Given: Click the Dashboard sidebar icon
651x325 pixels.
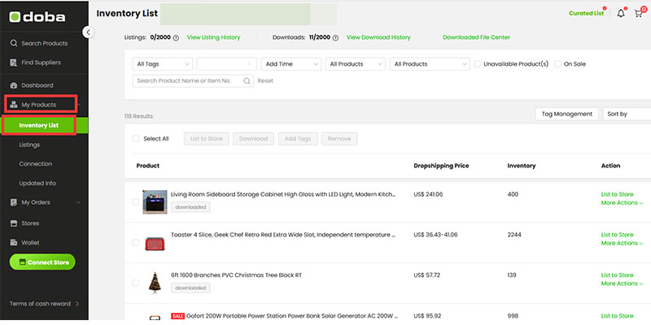Looking at the screenshot, I should click(14, 85).
